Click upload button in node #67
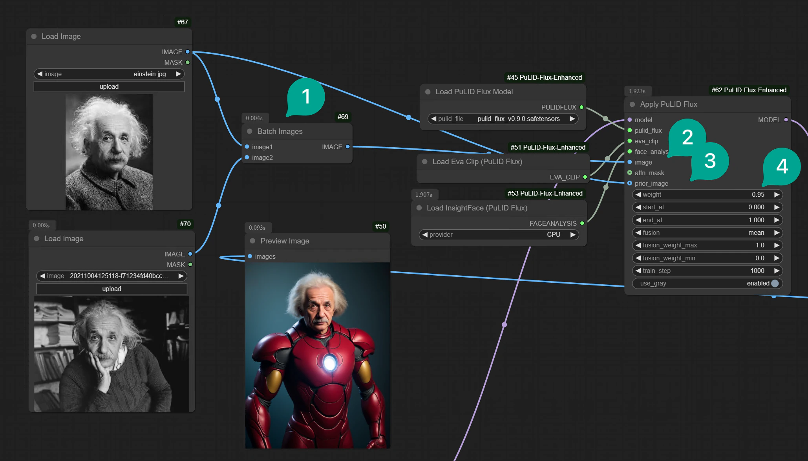This screenshot has width=808, height=461. [109, 86]
